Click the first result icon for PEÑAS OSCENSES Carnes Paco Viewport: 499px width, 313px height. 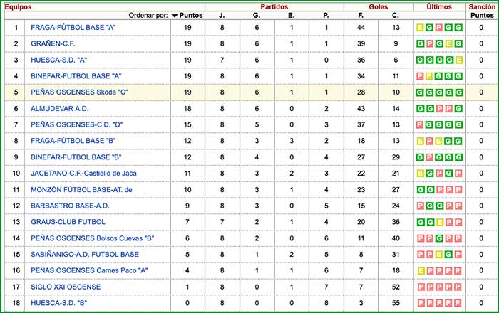420,270
